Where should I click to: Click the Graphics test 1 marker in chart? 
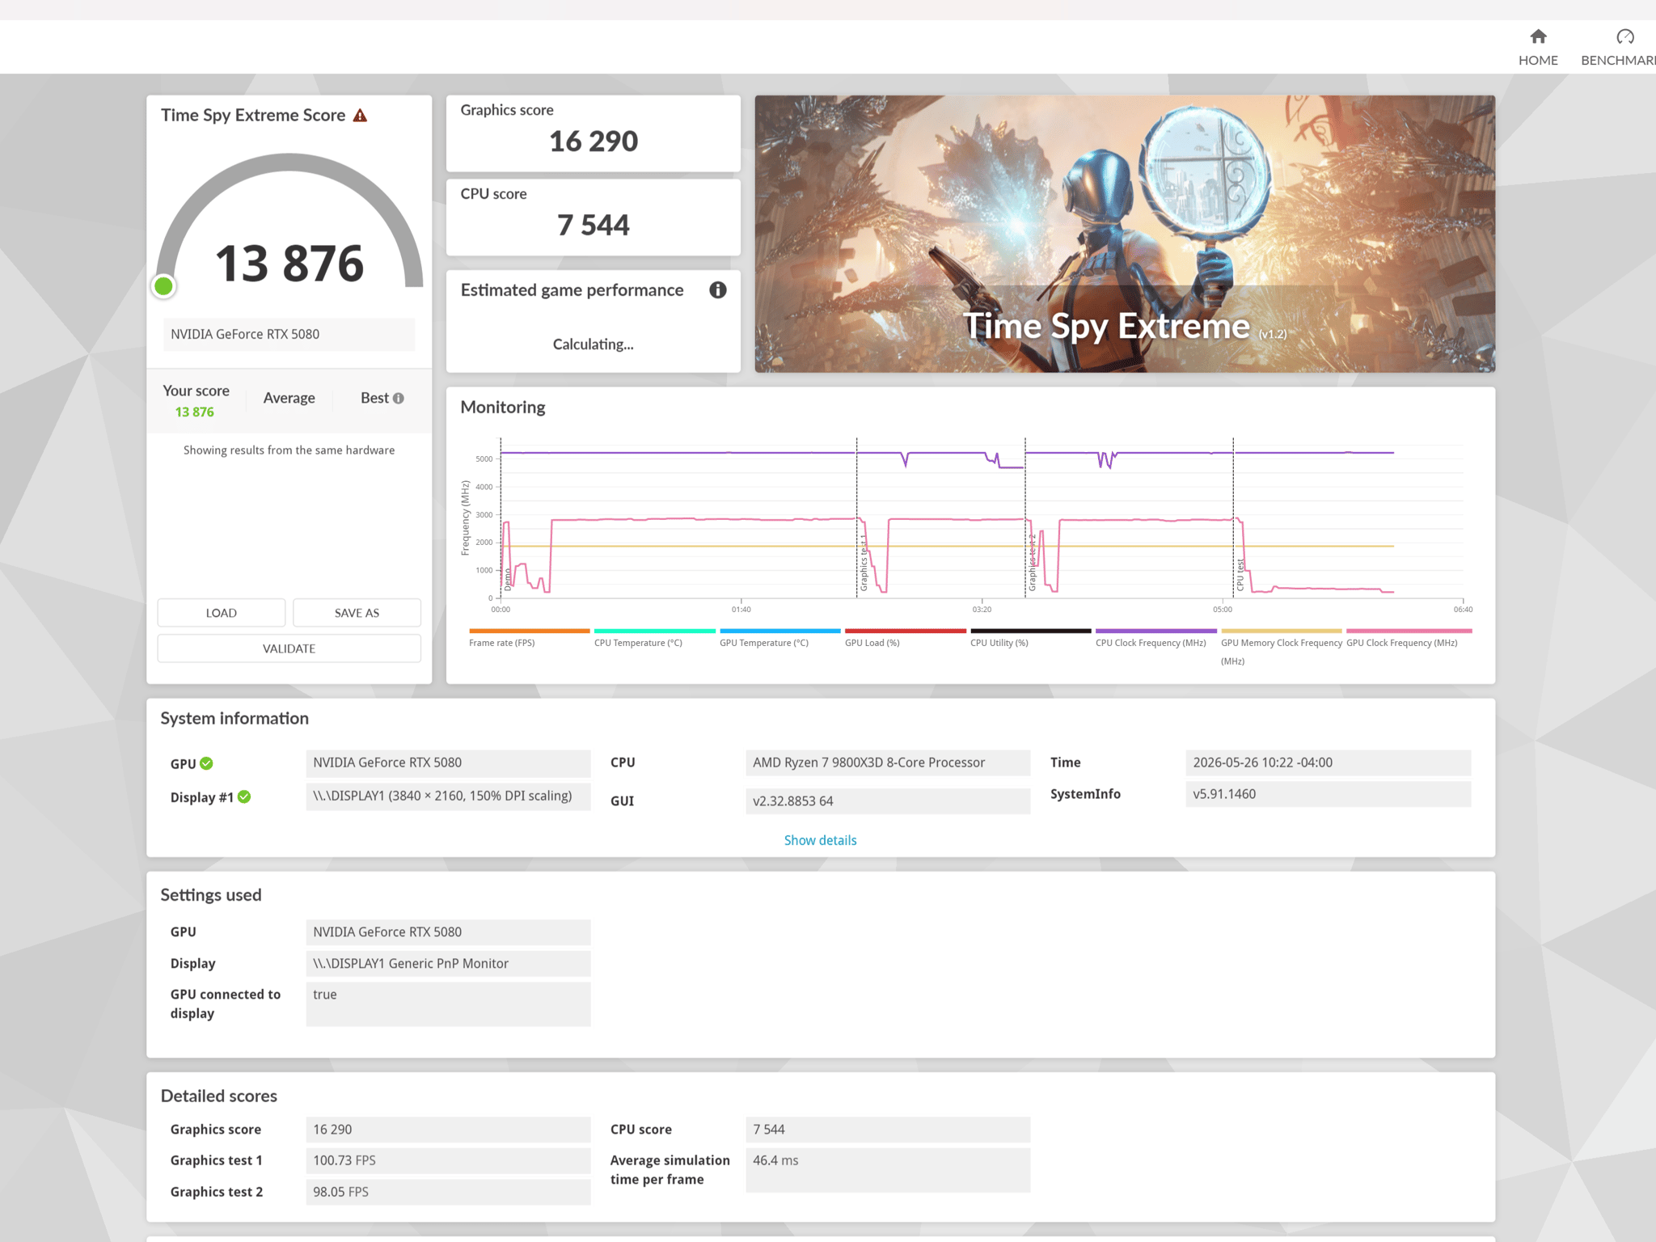point(864,562)
